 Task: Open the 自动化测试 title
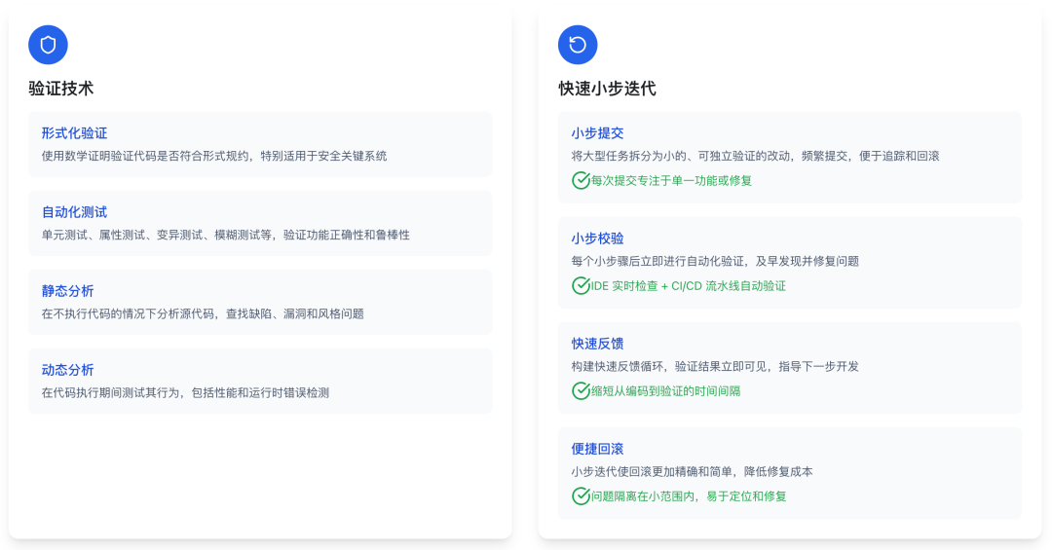74,212
